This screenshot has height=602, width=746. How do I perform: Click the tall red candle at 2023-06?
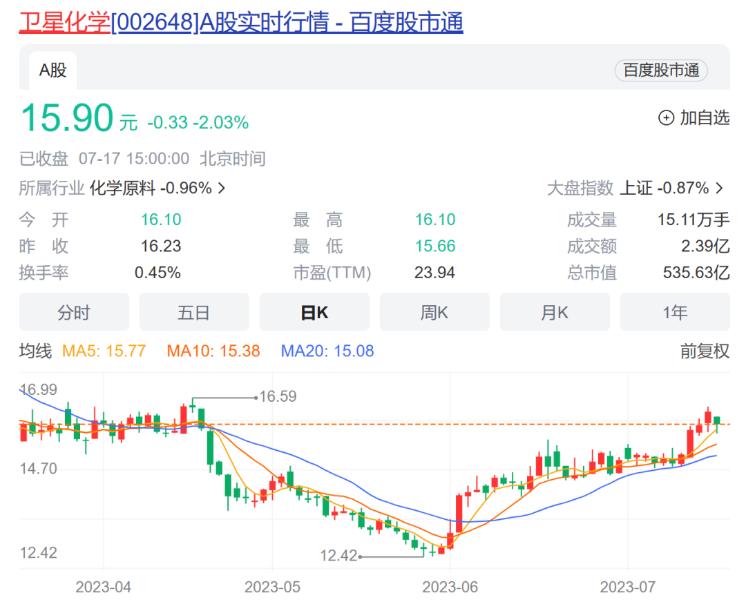click(459, 513)
